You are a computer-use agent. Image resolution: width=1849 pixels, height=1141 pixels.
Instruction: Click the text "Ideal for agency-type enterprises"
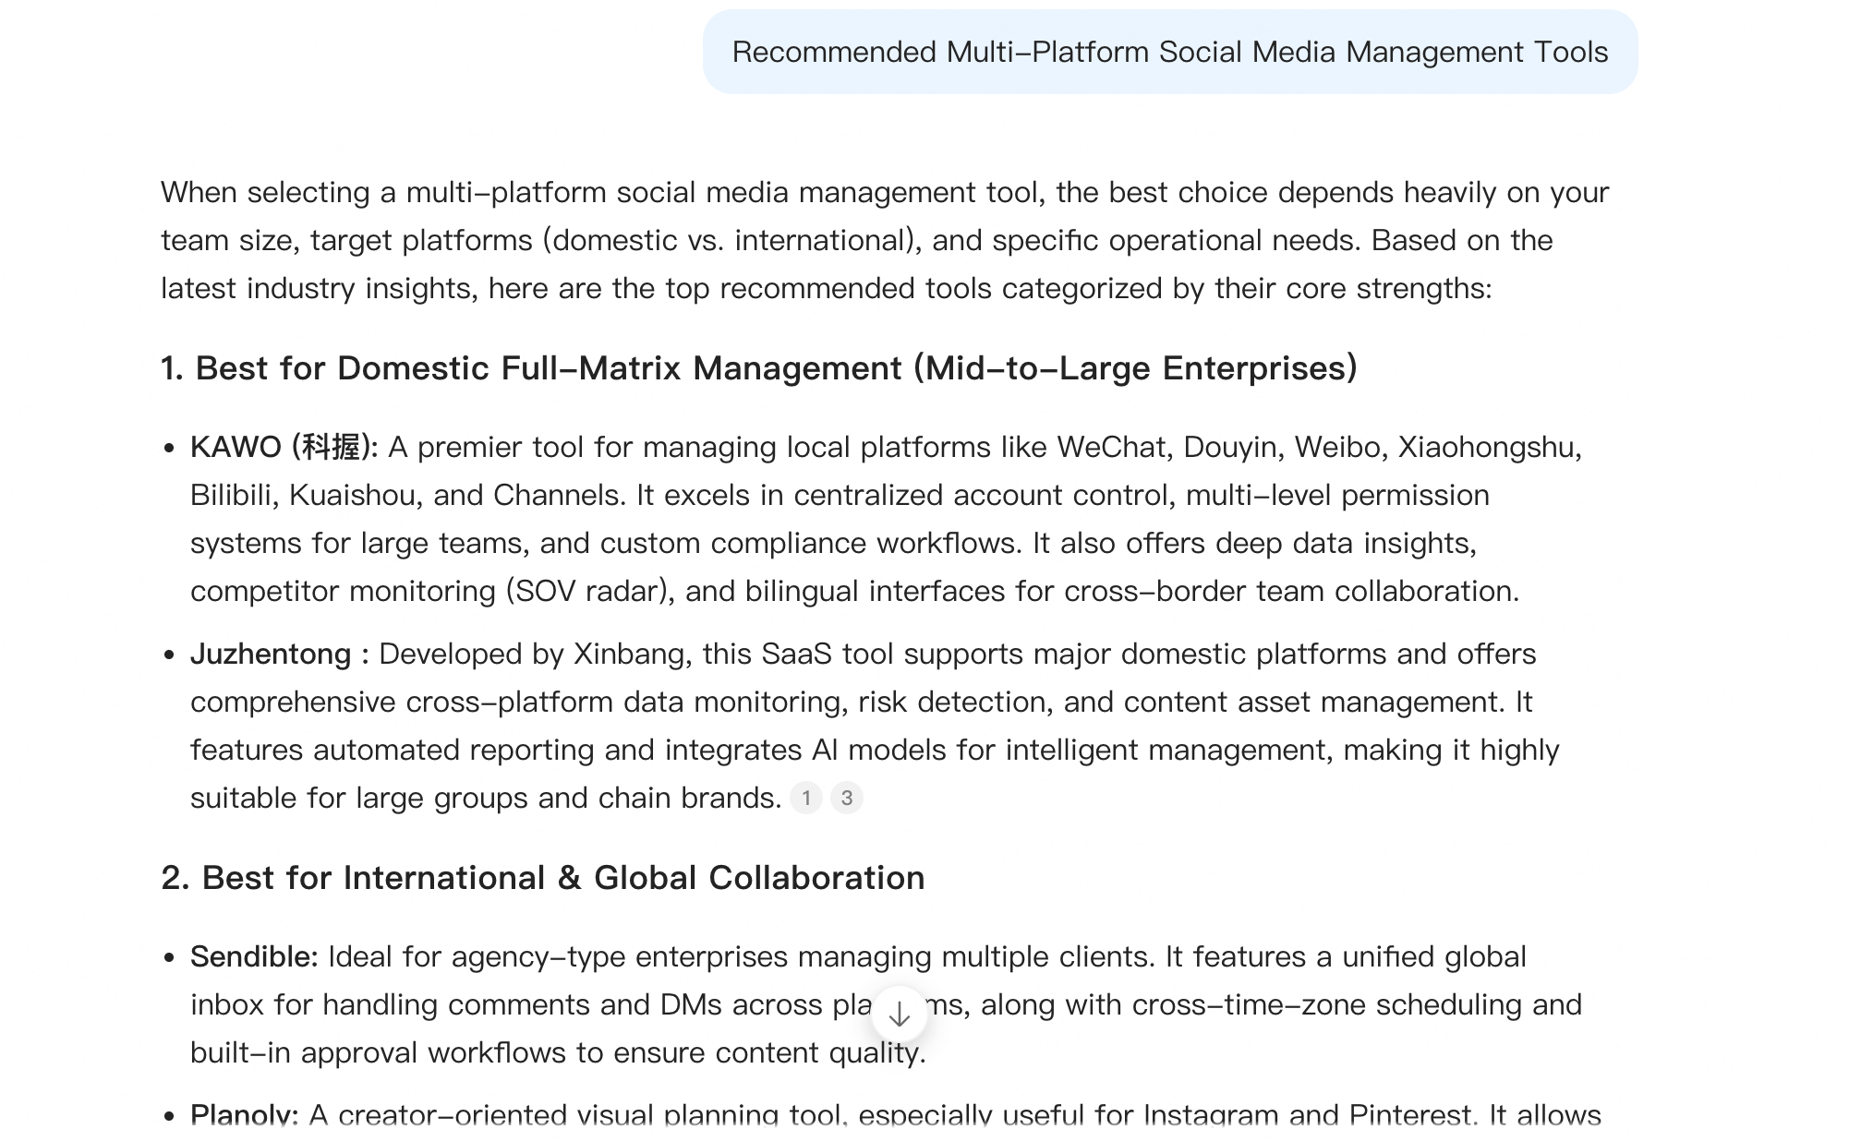(558, 956)
